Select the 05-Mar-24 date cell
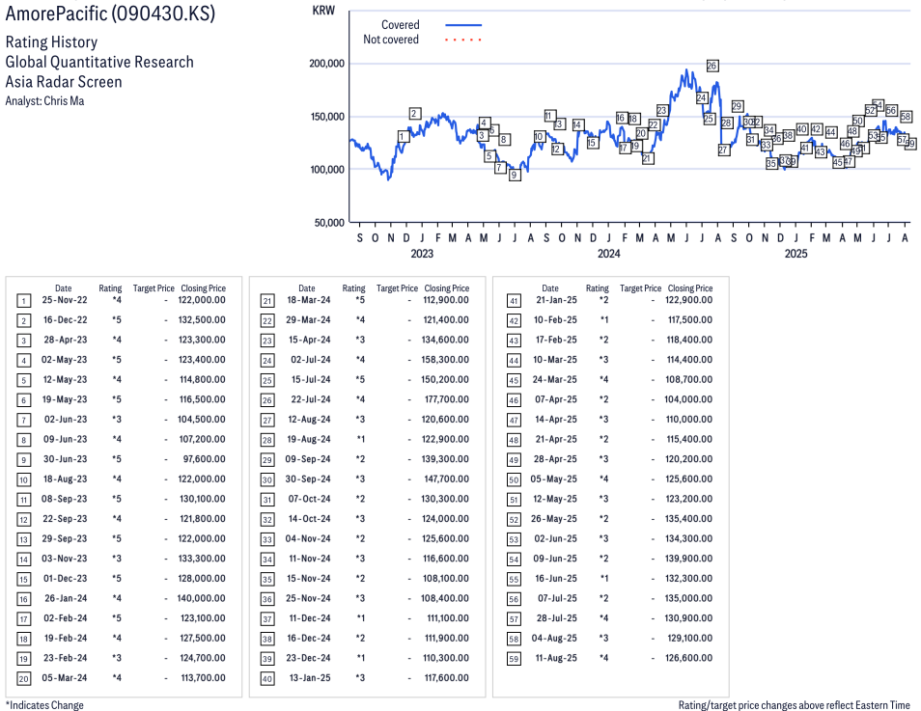This screenshot has width=921, height=711. click(x=64, y=678)
